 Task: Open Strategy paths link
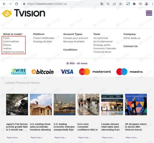pyautogui.click(x=102, y=45)
